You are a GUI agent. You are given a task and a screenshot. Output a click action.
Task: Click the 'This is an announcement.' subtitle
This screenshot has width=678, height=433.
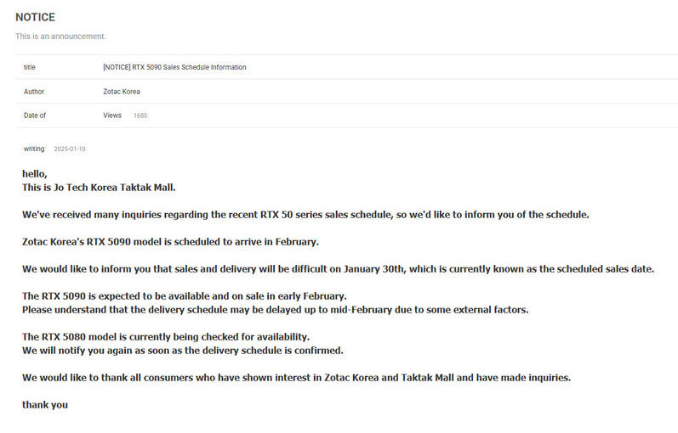coord(60,37)
